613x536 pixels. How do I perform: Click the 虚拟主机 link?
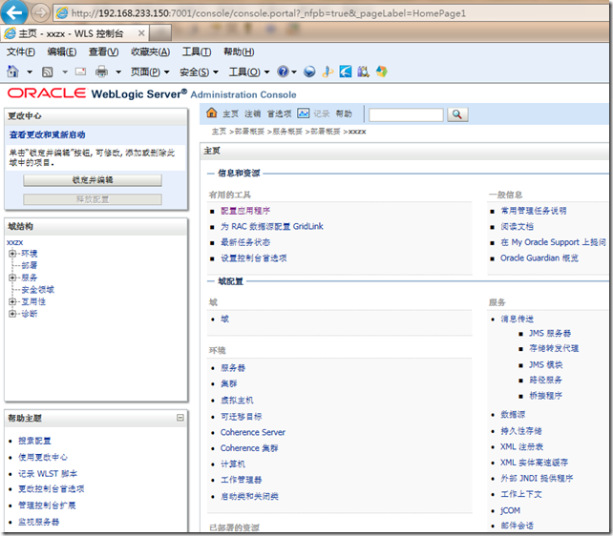[237, 401]
